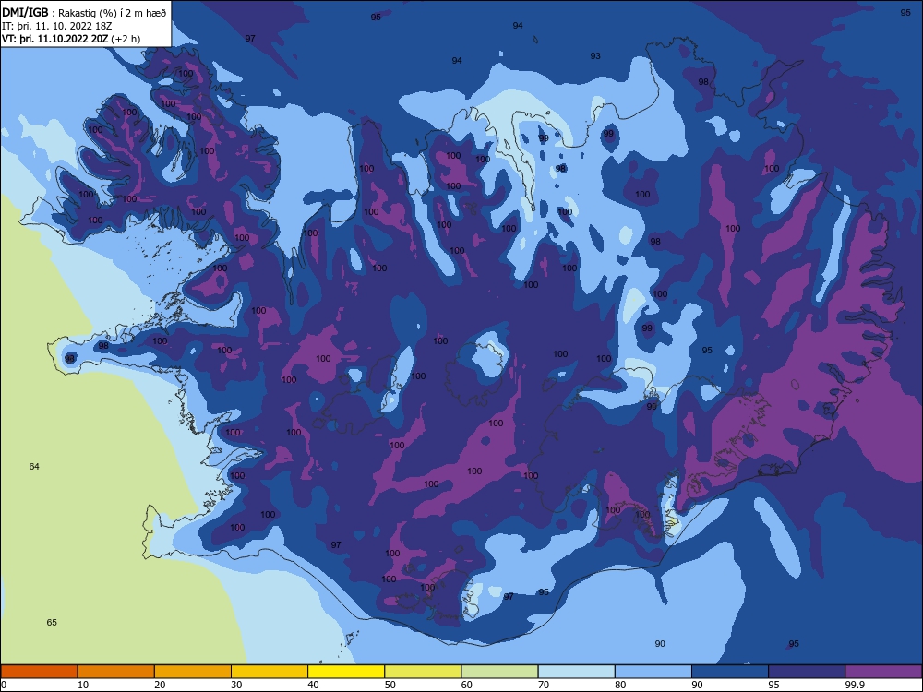Click the bright yellow 40–50 legend swatch
This screenshot has width=923, height=692.
pyautogui.click(x=346, y=672)
